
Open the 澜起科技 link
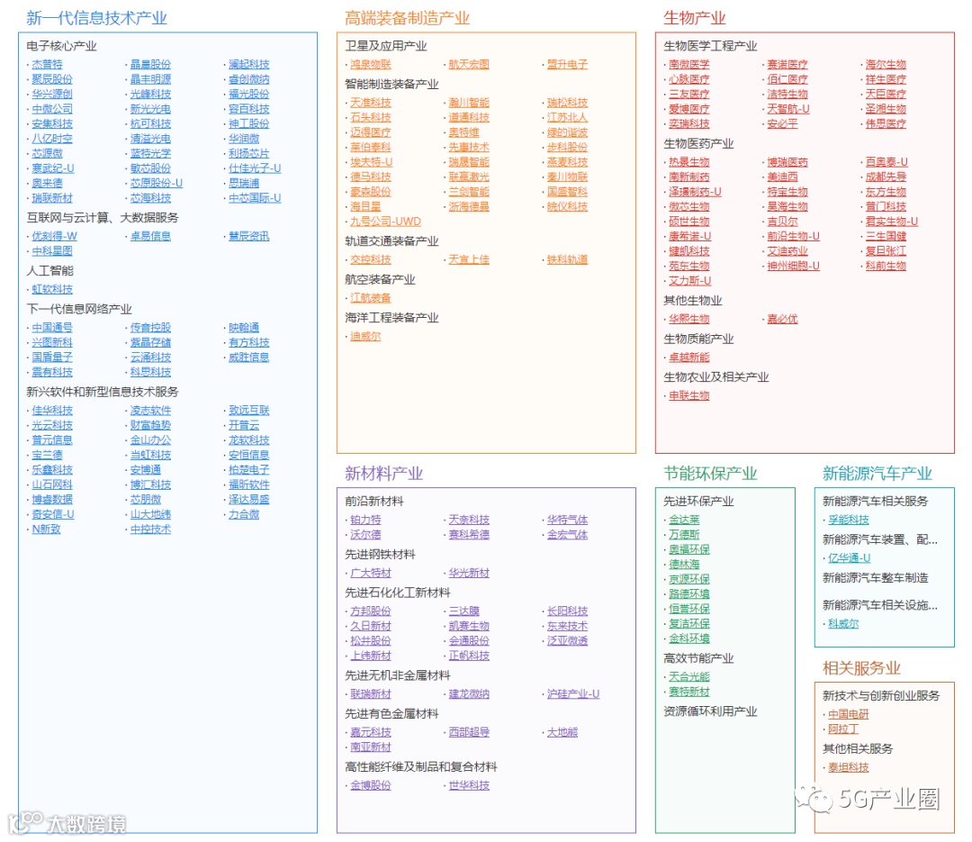249,65
